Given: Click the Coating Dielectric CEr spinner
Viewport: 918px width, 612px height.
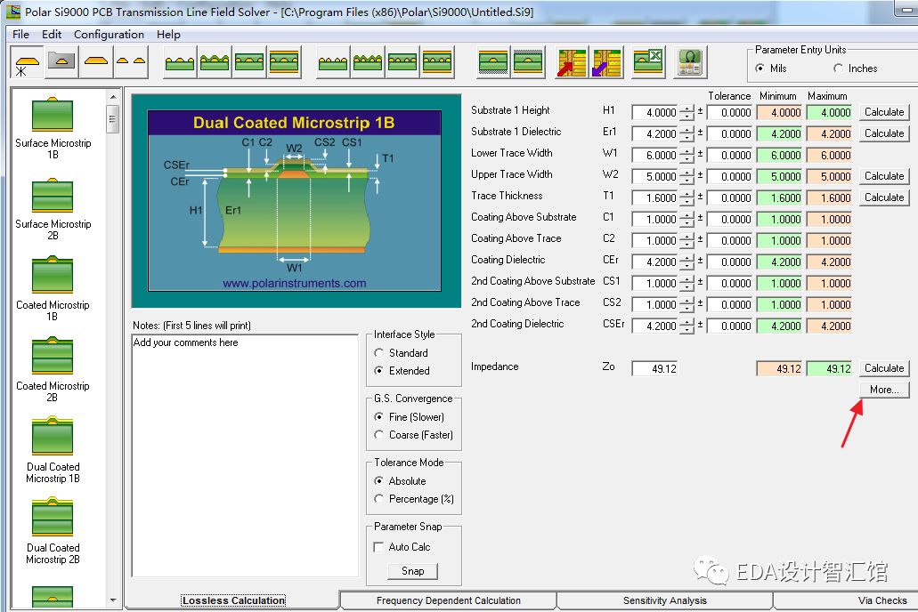Looking at the screenshot, I should click(686, 262).
